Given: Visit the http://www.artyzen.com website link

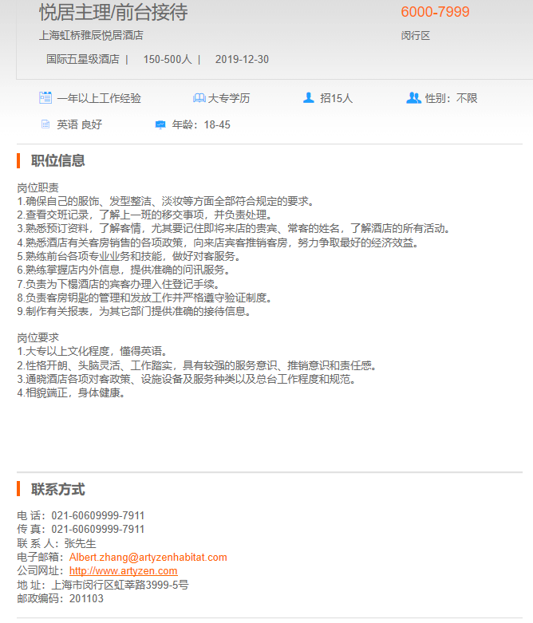Looking at the screenshot, I should pos(123,571).
